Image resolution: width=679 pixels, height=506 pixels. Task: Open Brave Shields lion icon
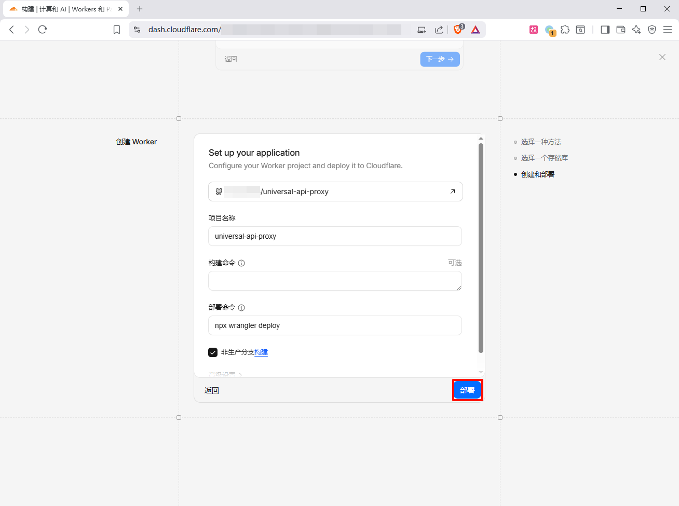click(458, 30)
